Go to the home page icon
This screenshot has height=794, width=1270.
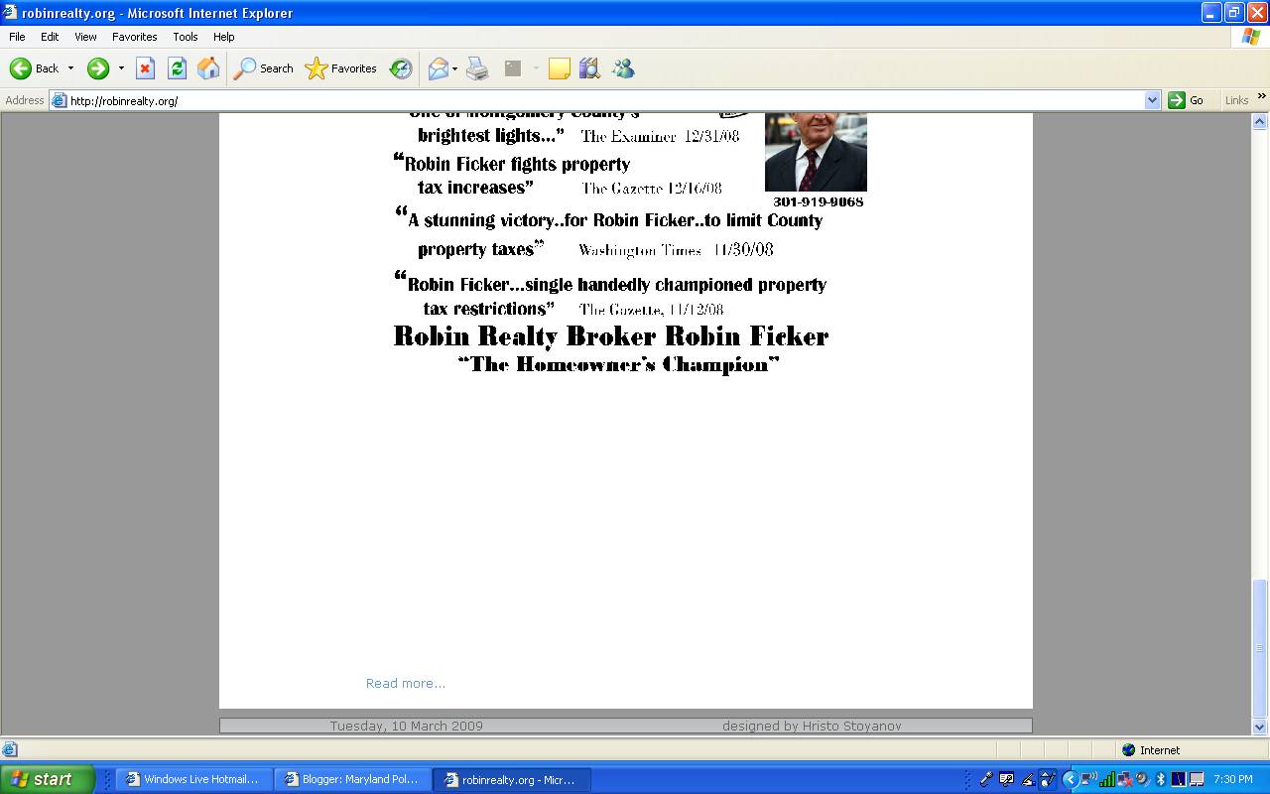tap(208, 68)
